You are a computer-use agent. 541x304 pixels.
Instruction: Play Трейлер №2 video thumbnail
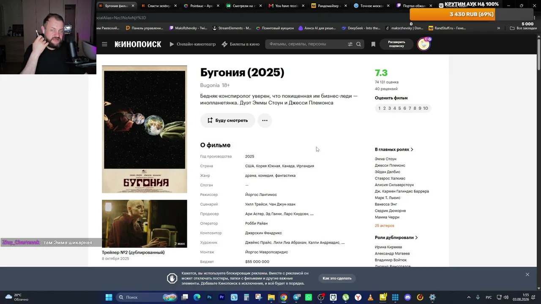tap(145, 224)
